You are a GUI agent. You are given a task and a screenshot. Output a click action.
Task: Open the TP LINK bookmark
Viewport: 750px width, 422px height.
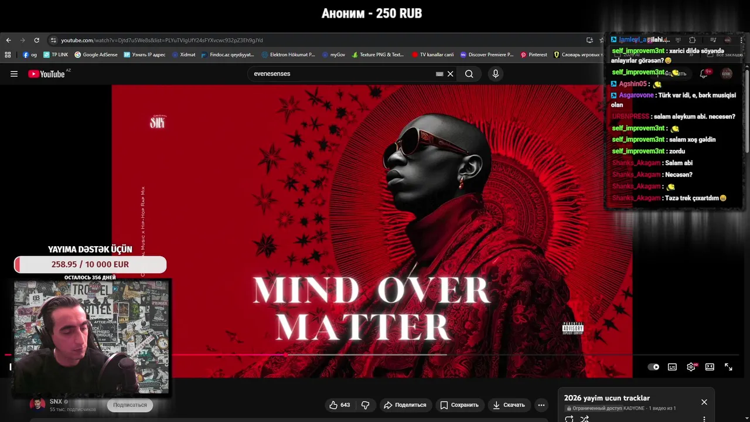point(56,55)
